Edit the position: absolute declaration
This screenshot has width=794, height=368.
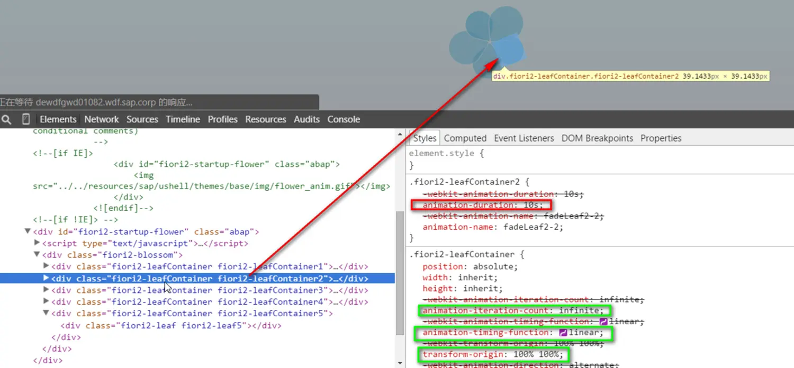(x=470, y=267)
